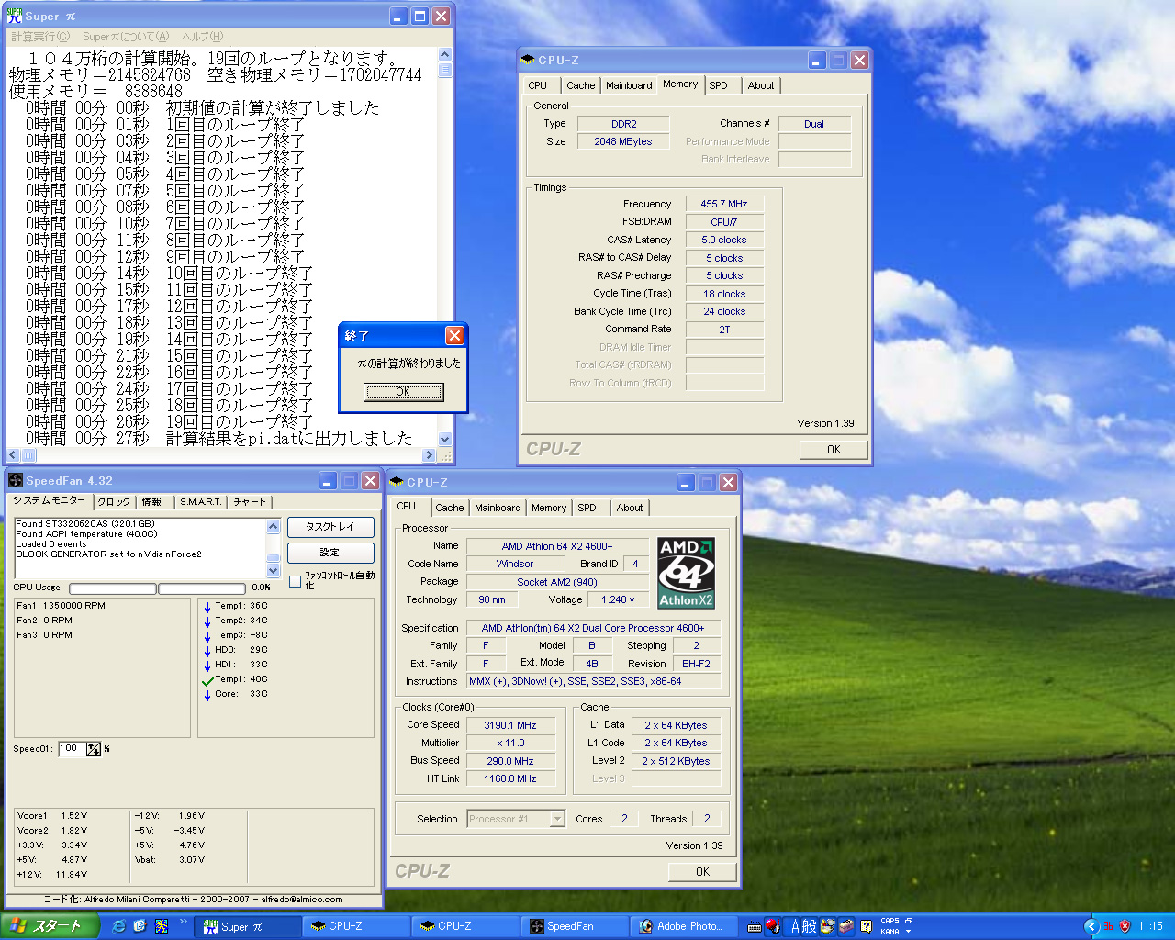The height and width of the screenshot is (940, 1175).
Task: Click the third quick launch icon before the chevron
Action: point(162,926)
